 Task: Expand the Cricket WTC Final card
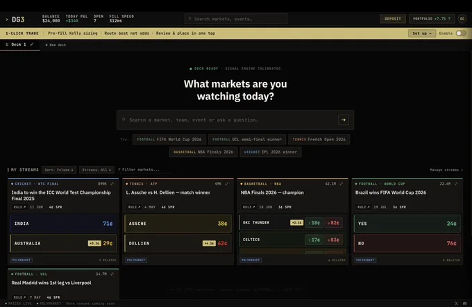pyautogui.click(x=112, y=184)
